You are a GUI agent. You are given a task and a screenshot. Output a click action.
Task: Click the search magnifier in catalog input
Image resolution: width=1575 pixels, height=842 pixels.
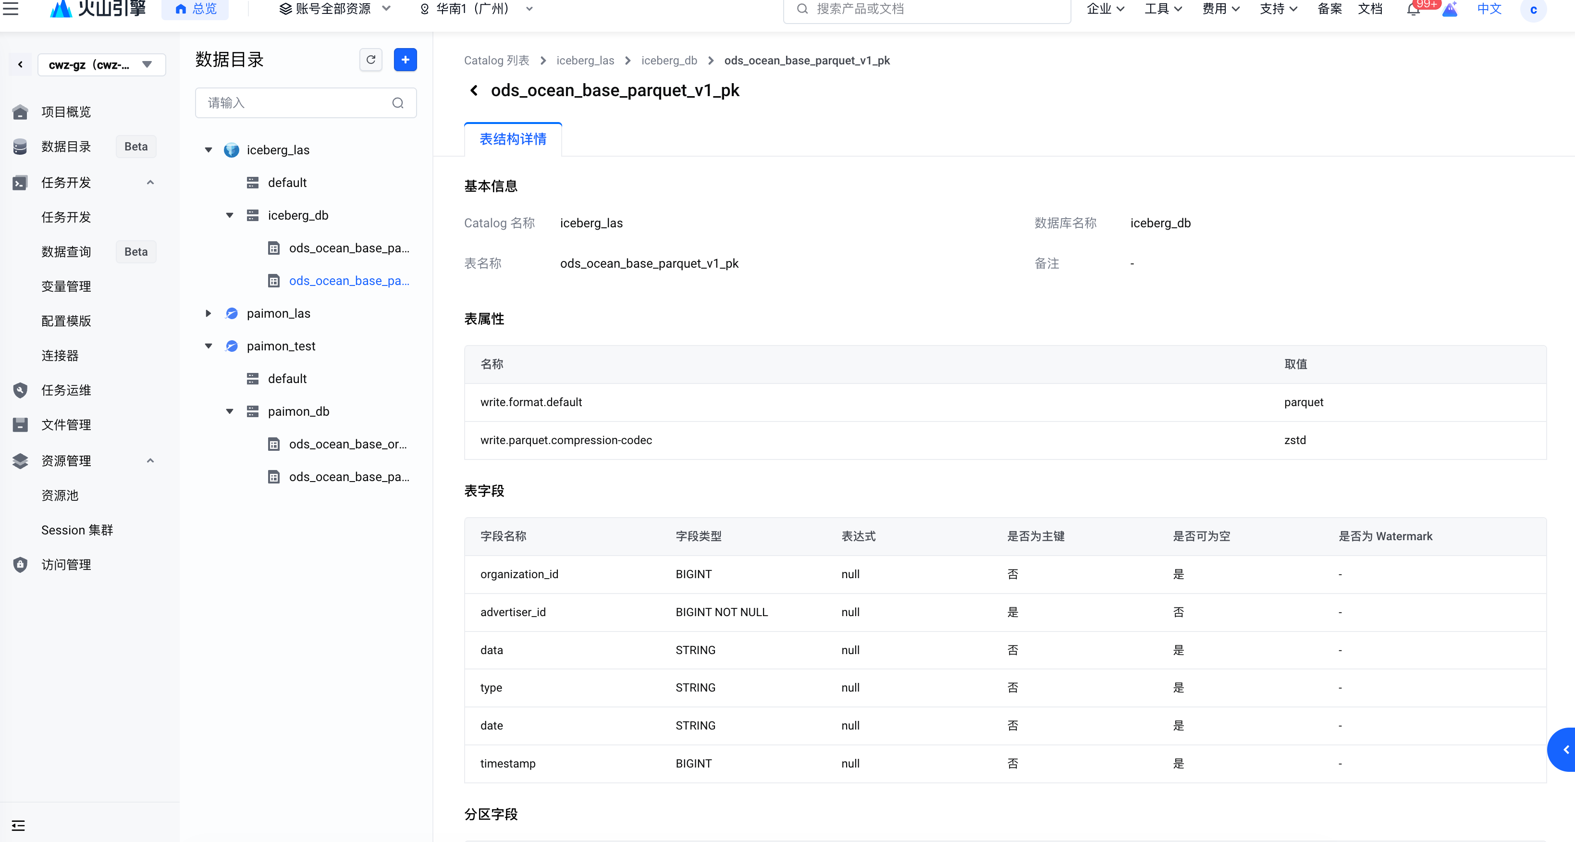397,103
